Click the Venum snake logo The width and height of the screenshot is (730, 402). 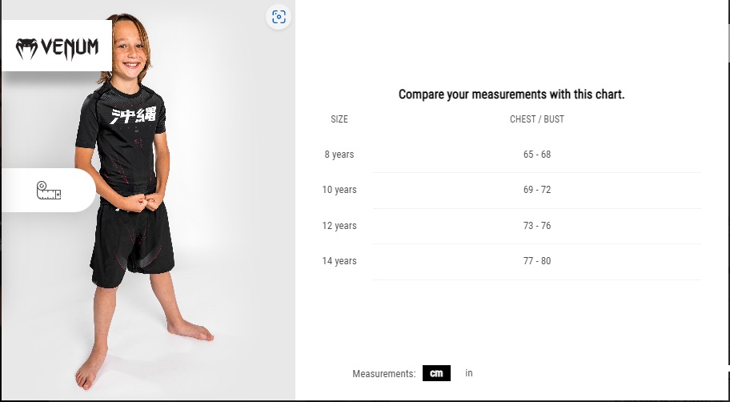[26, 48]
